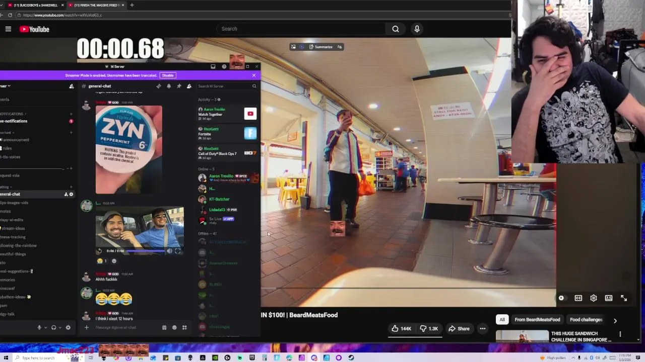Select the All filter chip

tap(502, 320)
